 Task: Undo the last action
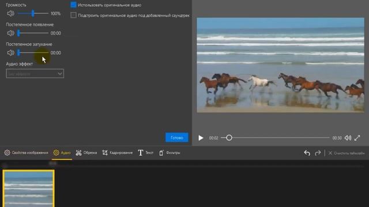coord(307,153)
